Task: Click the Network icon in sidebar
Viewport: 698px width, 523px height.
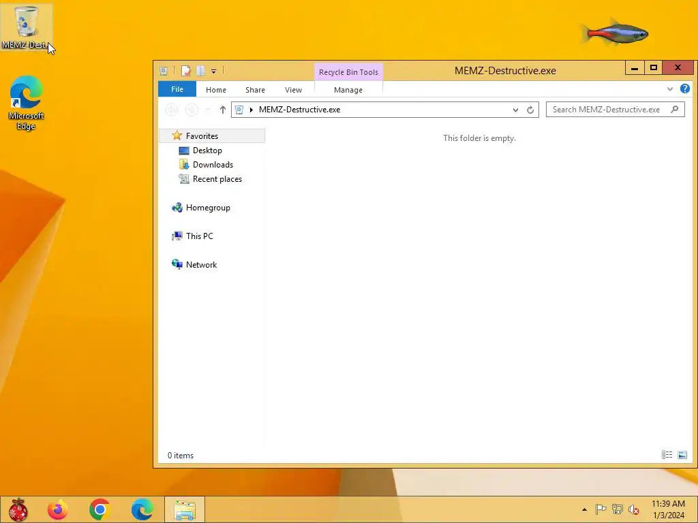Action: (x=177, y=264)
